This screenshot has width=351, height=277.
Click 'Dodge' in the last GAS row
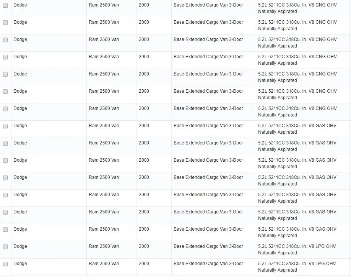click(20, 229)
